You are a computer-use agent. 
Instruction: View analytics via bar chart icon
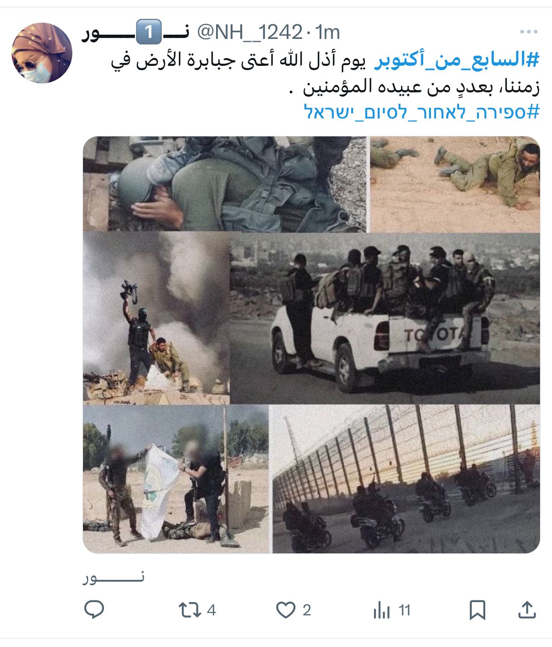[381, 610]
